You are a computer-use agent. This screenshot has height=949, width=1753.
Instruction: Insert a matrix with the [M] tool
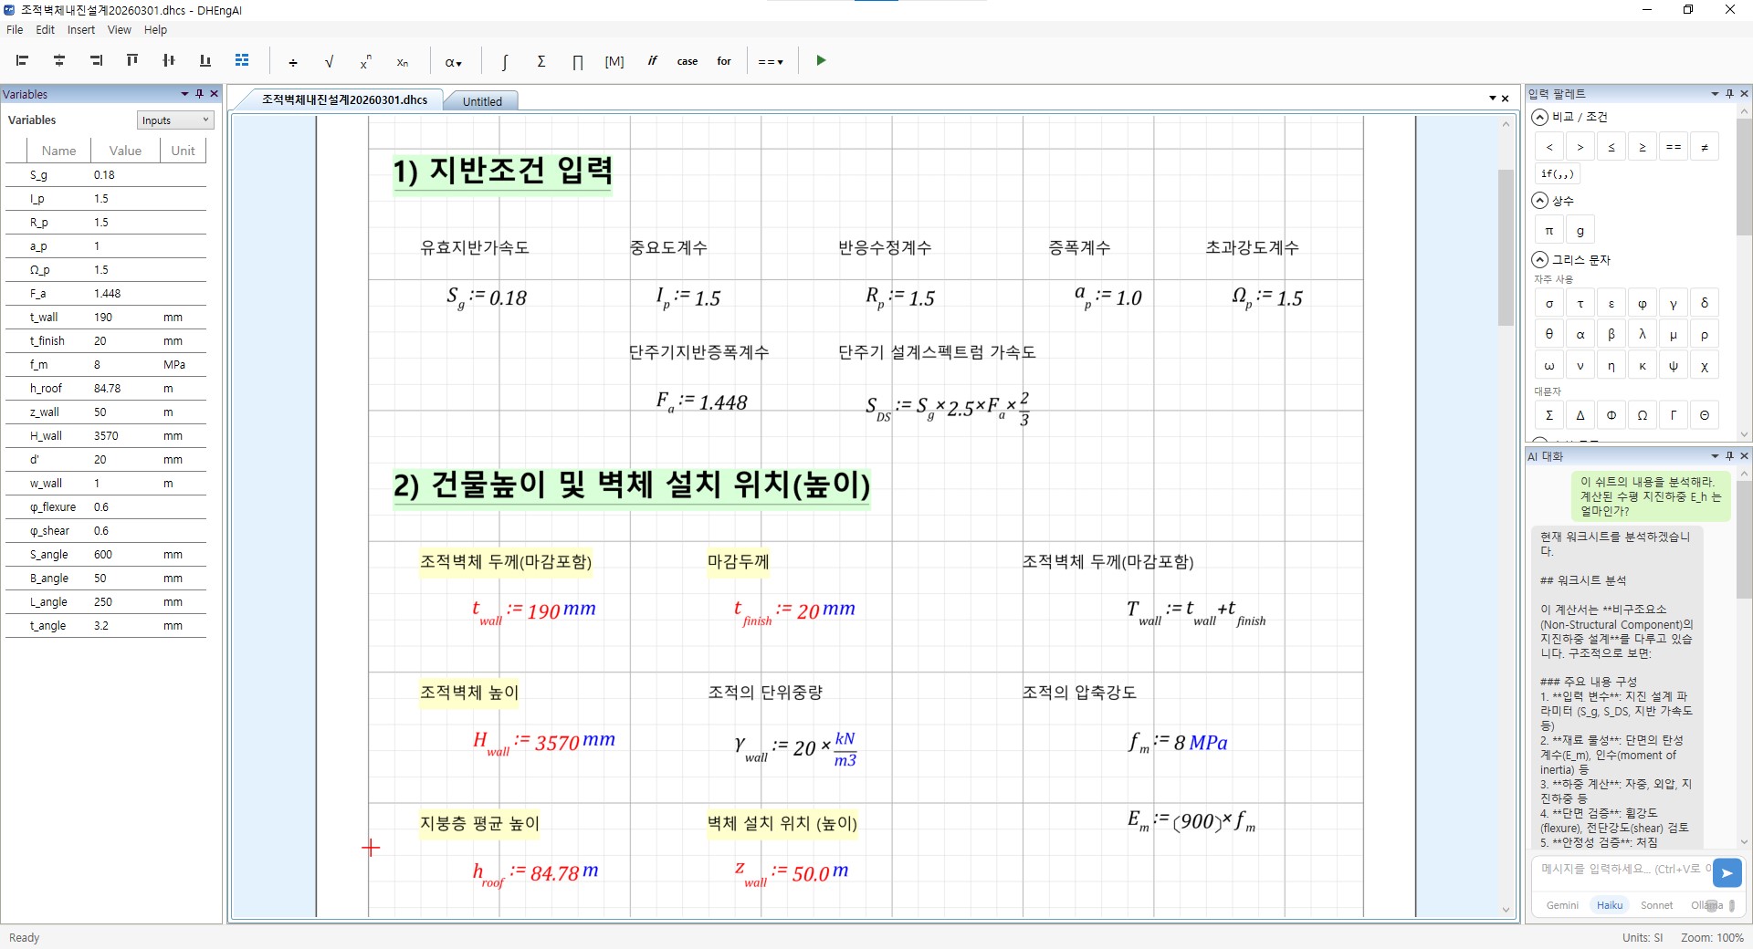click(614, 62)
